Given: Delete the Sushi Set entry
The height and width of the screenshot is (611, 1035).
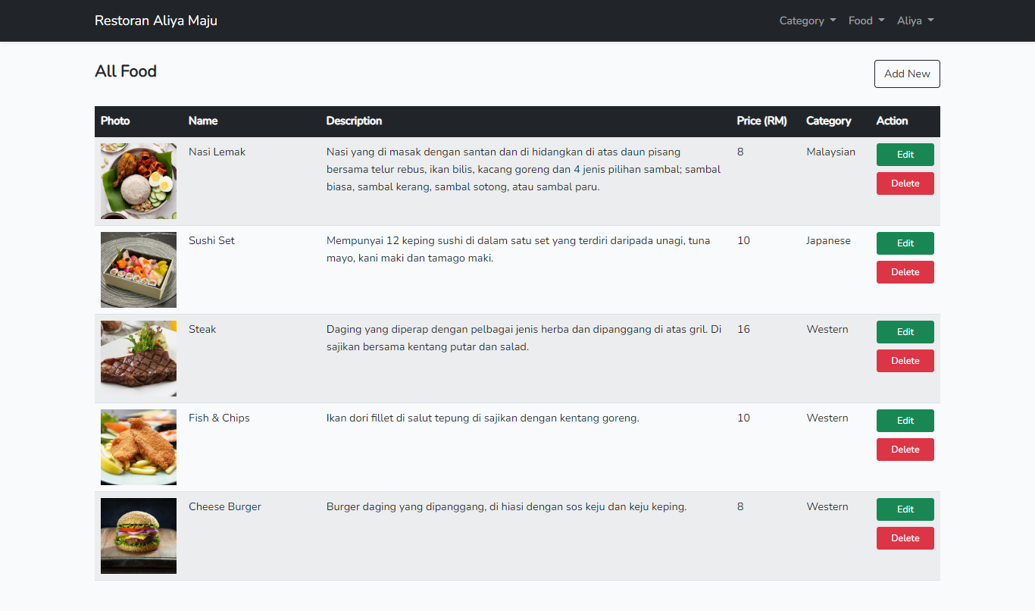Looking at the screenshot, I should (905, 272).
